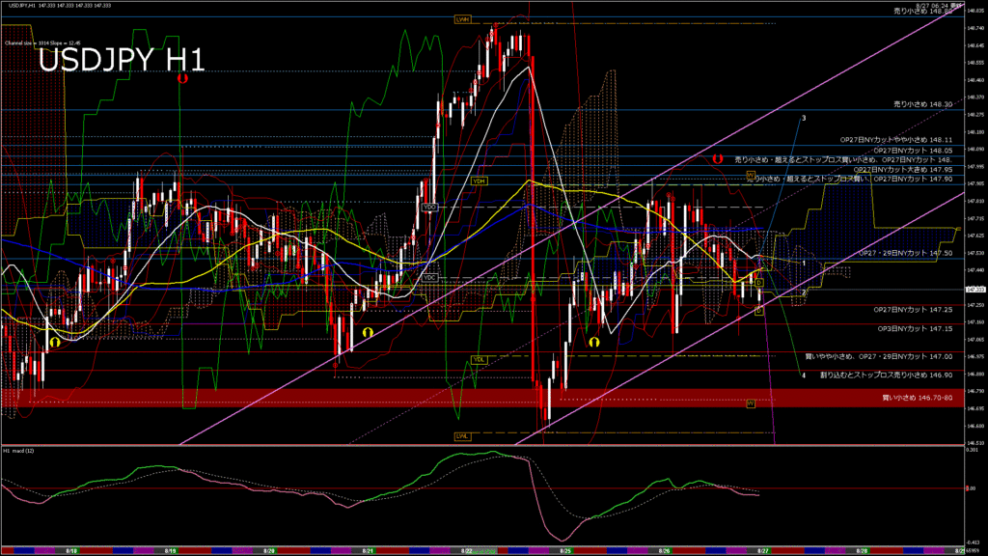Click the LWH level tag at top

coord(462,18)
